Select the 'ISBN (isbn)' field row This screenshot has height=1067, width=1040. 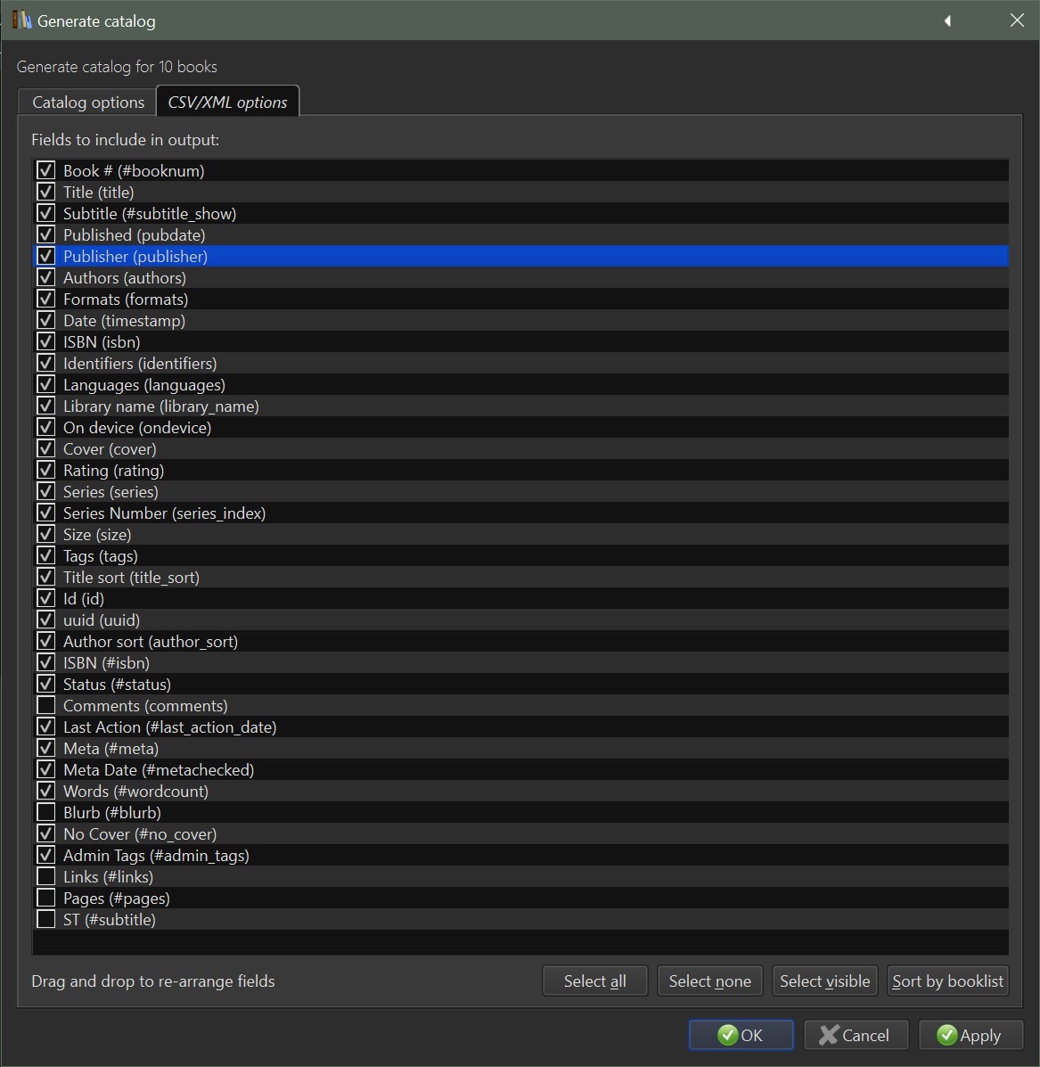[521, 341]
